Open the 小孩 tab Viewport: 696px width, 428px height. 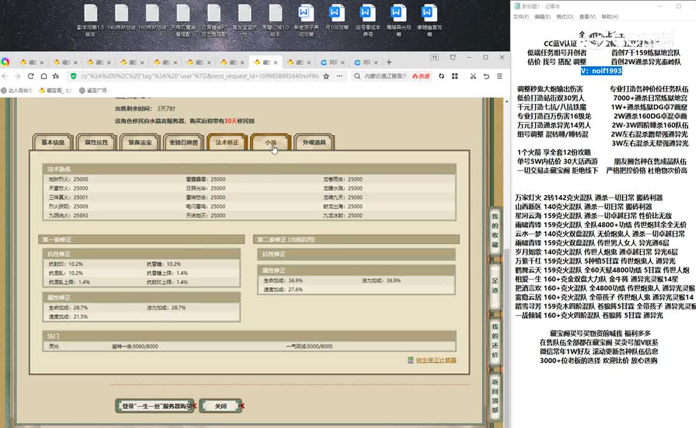click(270, 142)
